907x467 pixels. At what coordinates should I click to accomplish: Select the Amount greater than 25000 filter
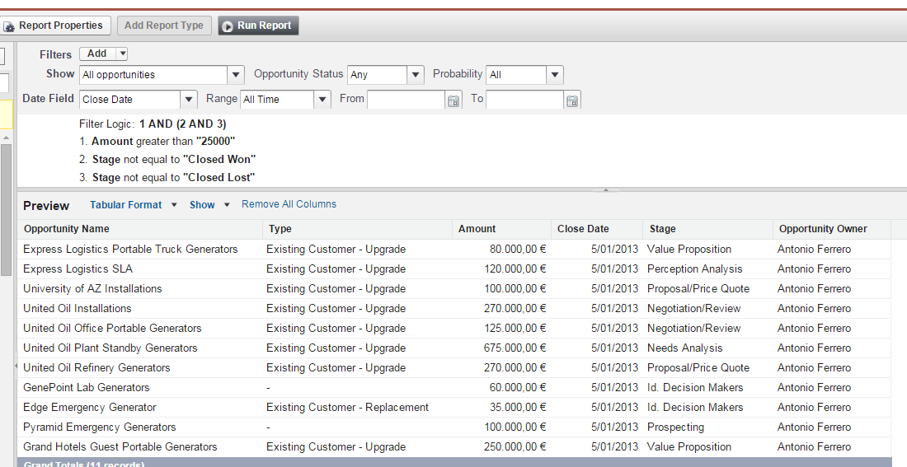163,141
